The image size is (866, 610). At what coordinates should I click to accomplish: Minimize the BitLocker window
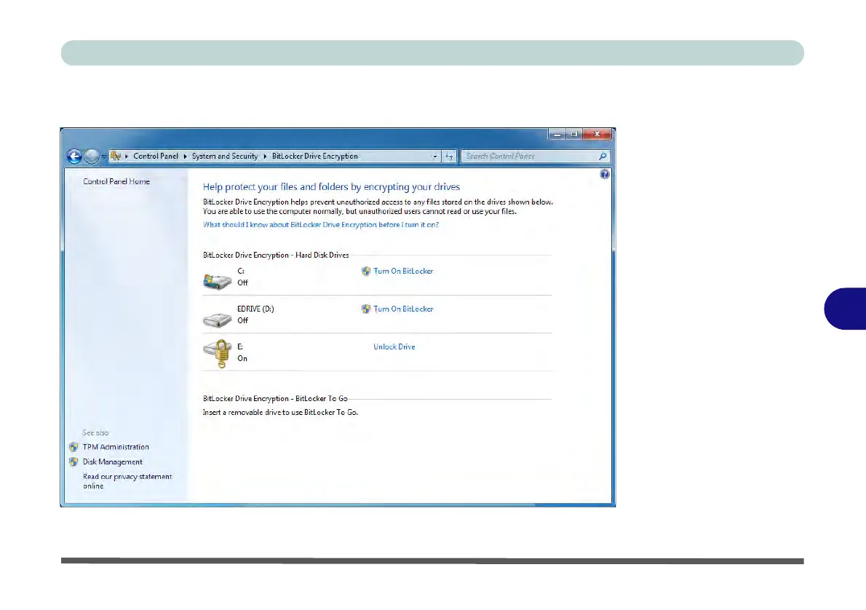557,134
